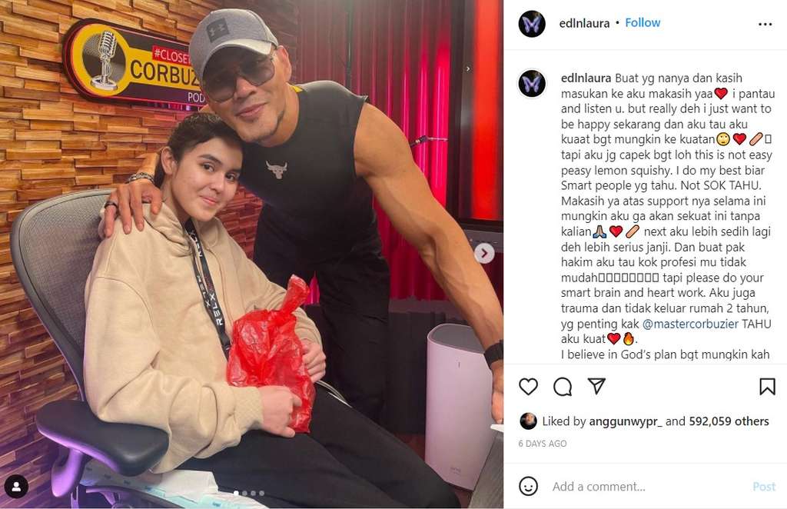The height and width of the screenshot is (509, 787).
Task: Select the carousel dot indicators
Action: (249, 494)
